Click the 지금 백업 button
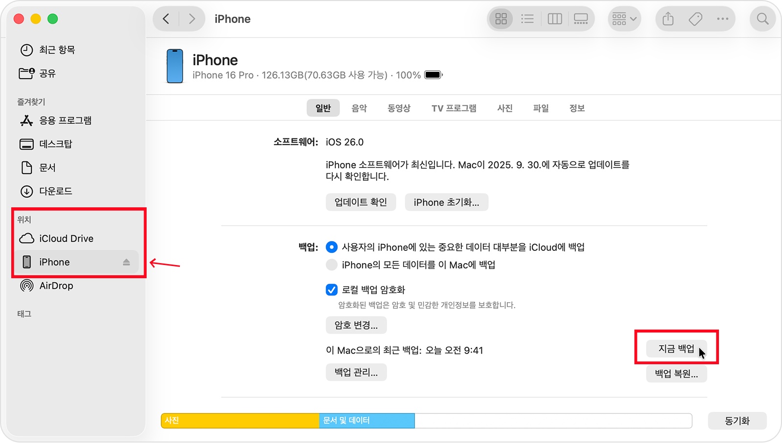 pos(676,349)
